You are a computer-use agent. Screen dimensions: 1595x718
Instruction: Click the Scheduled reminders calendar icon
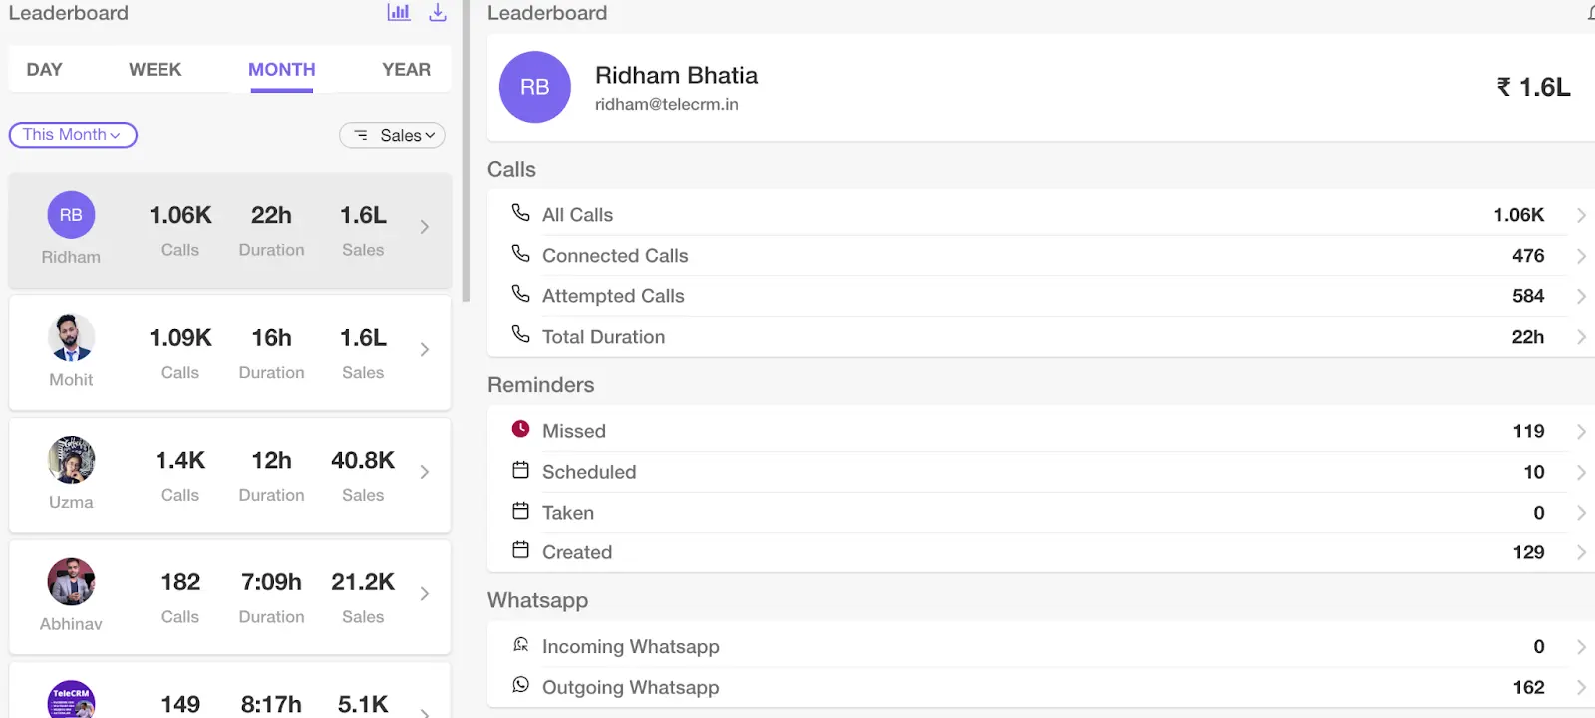(520, 470)
